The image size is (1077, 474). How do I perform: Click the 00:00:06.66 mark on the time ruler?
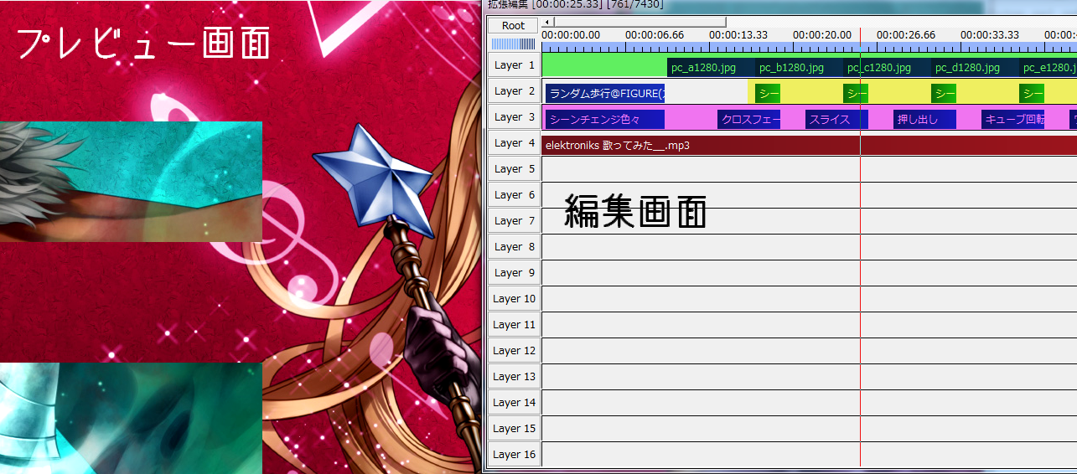pyautogui.click(x=655, y=35)
